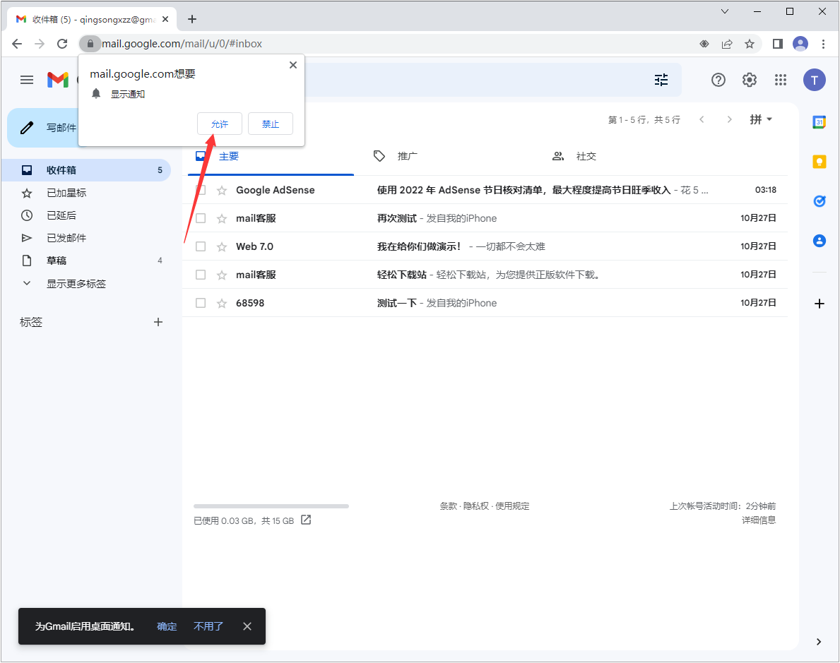Click 写邮件 compose button
The height and width of the screenshot is (663, 840).
point(44,128)
